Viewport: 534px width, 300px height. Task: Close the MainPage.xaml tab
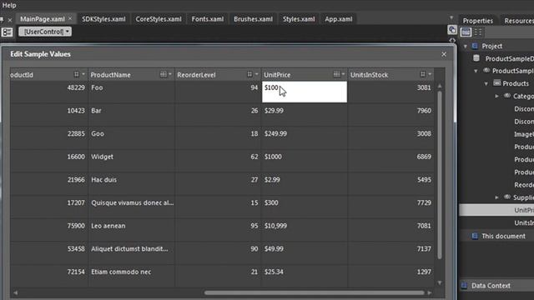click(x=70, y=18)
